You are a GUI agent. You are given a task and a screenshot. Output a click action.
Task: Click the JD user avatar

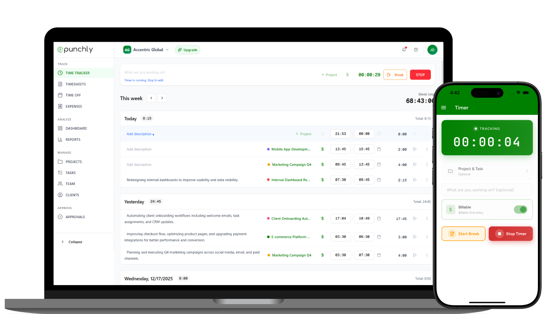pos(432,50)
